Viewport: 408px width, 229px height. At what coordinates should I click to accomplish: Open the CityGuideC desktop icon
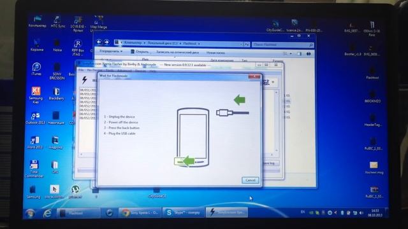pyautogui.click(x=275, y=26)
